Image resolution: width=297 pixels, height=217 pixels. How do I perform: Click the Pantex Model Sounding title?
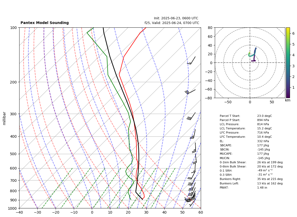(44, 23)
